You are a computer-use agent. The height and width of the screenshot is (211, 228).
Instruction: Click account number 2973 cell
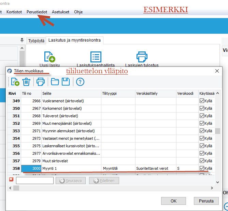[31, 138]
